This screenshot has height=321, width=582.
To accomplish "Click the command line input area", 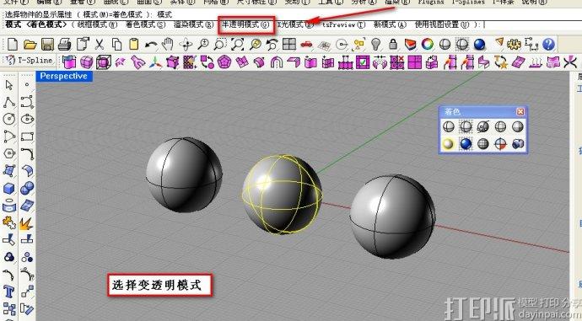I will point(531,24).
